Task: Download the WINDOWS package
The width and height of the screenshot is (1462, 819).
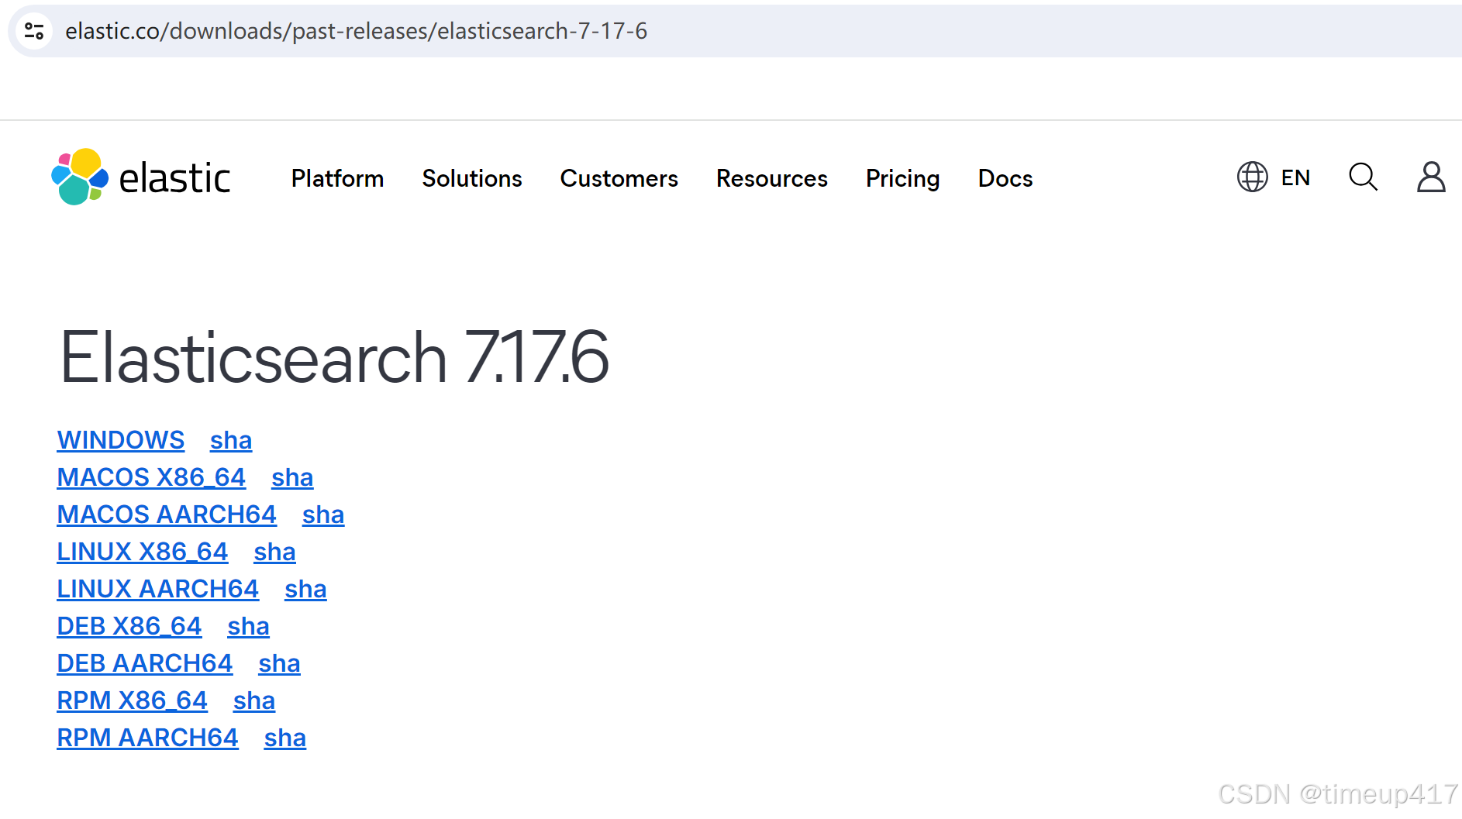Action: point(120,439)
